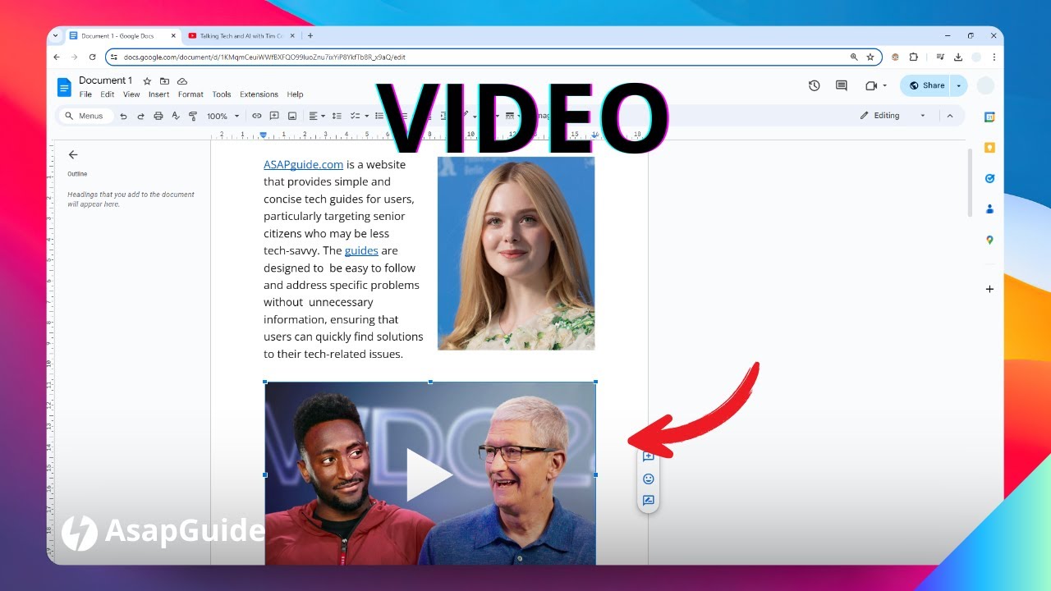Open Google Keep in side panel
This screenshot has width=1051, height=591.
(989, 148)
